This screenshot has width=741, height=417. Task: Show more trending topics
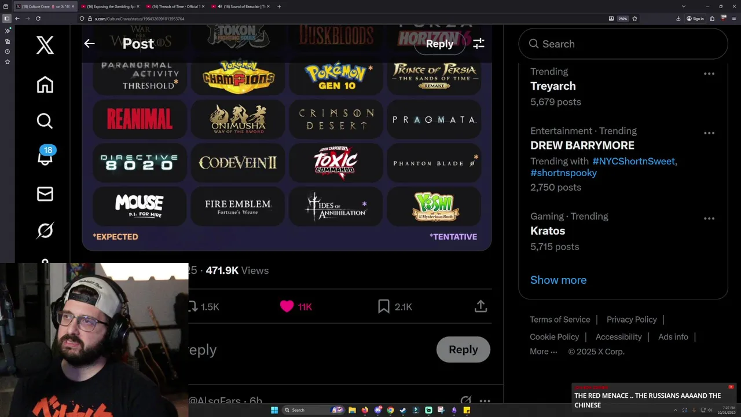pyautogui.click(x=558, y=280)
